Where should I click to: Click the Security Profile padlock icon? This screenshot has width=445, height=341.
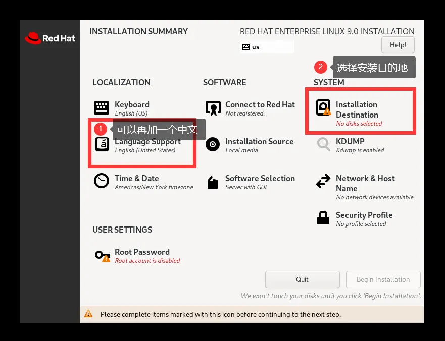coord(323,218)
